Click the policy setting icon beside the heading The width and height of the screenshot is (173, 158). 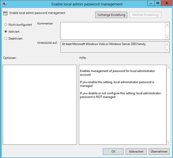(x=5, y=13)
